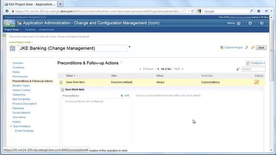
Task: Select Preconditions & Follow-up Actions section
Action: pos(33,81)
